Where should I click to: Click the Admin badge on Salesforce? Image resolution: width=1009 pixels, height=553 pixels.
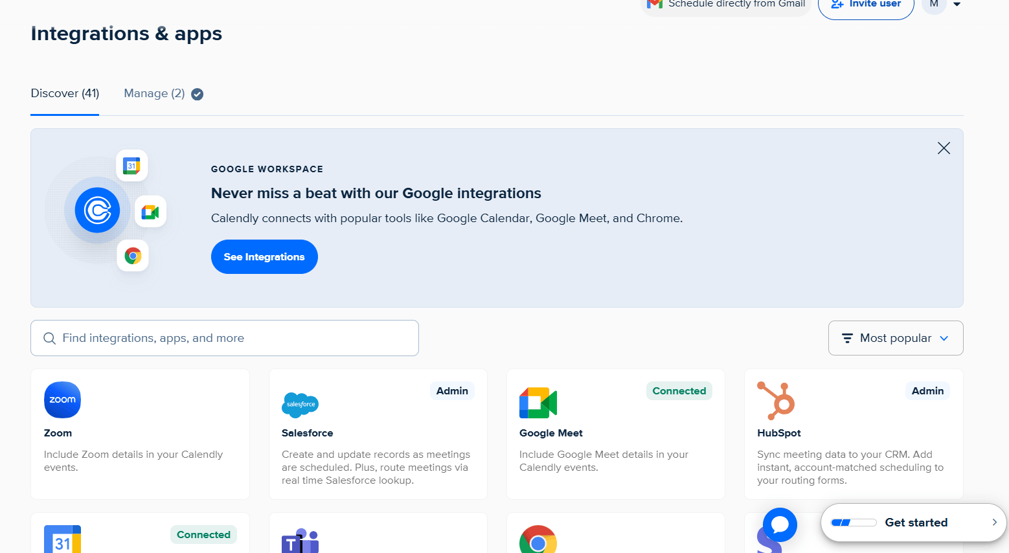(x=452, y=390)
